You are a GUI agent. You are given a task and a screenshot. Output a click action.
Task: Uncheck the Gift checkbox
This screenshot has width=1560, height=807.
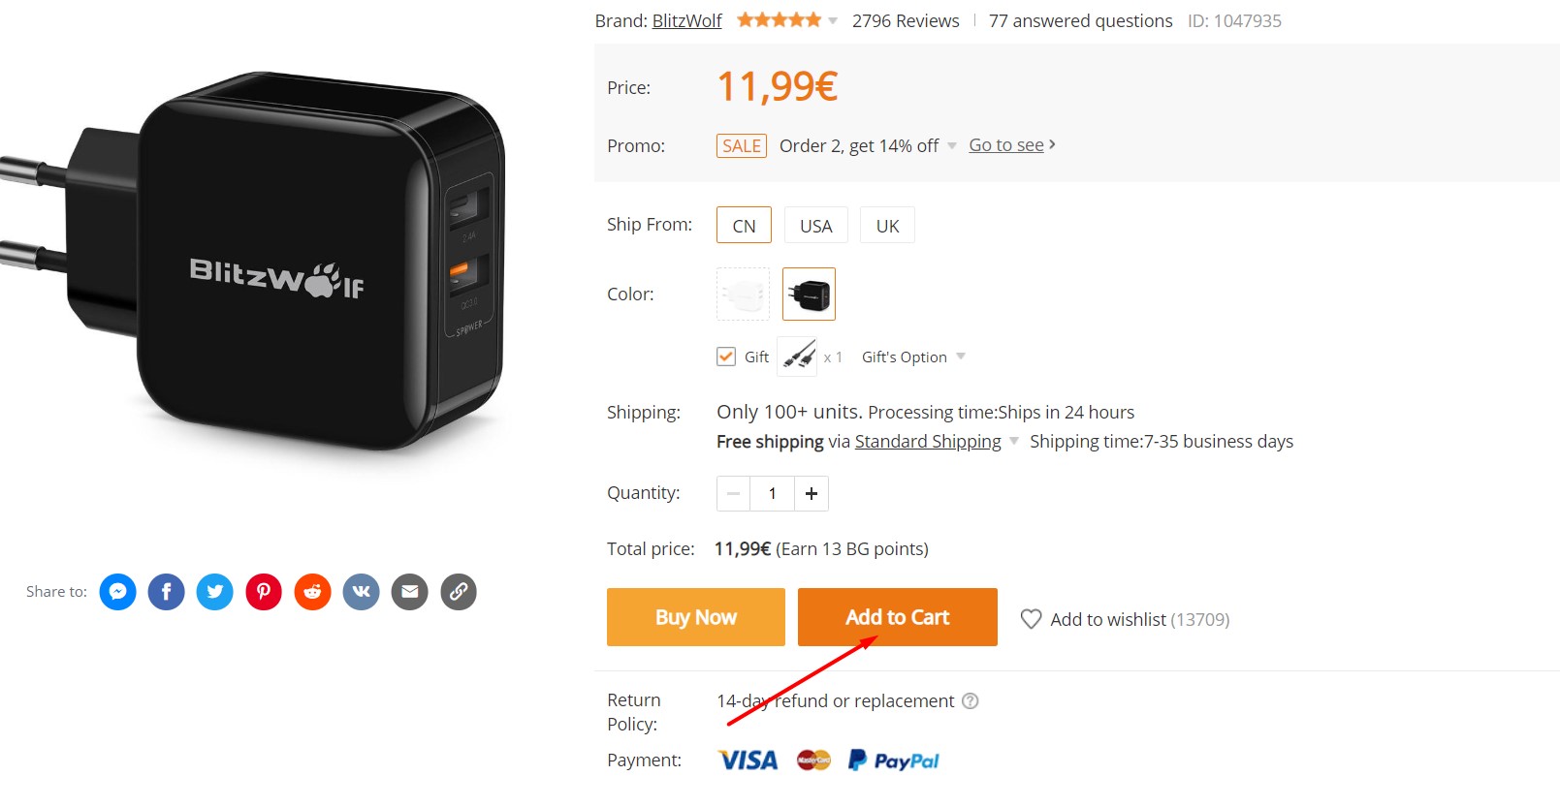pos(726,357)
